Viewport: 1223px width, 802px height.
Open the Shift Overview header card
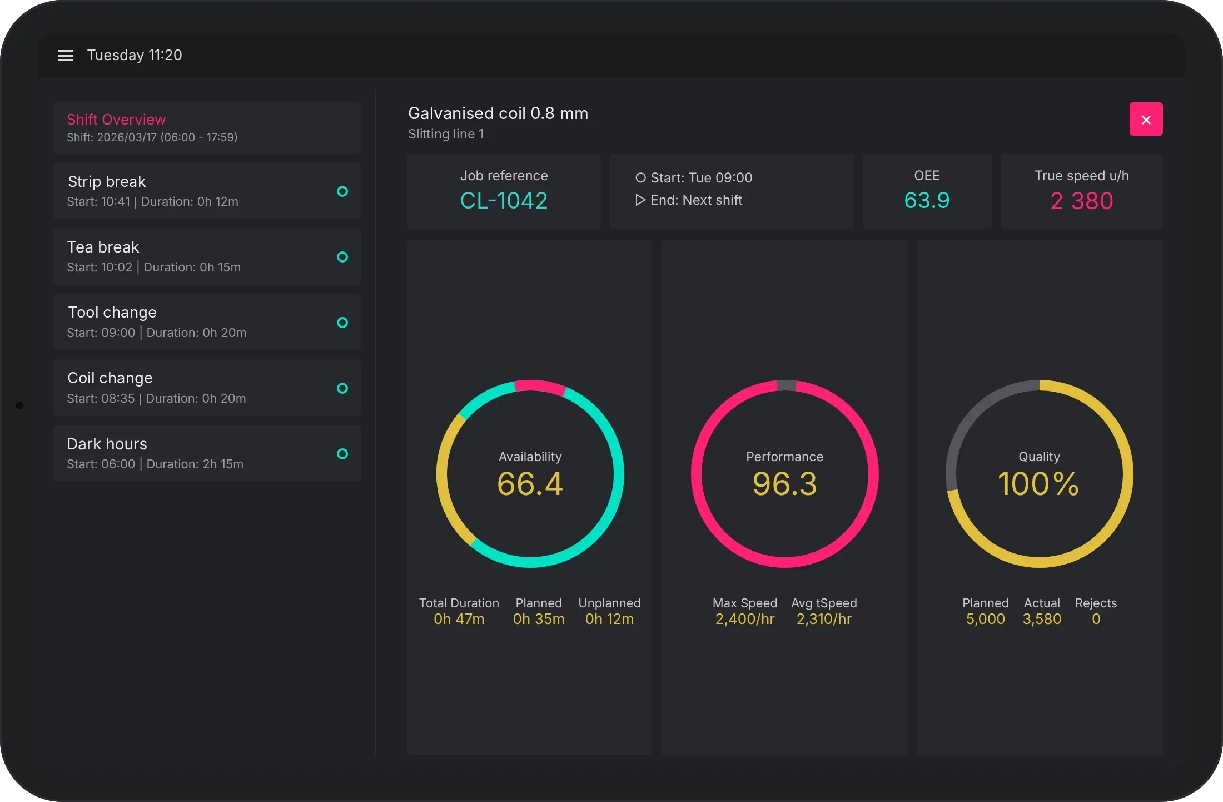coord(207,128)
